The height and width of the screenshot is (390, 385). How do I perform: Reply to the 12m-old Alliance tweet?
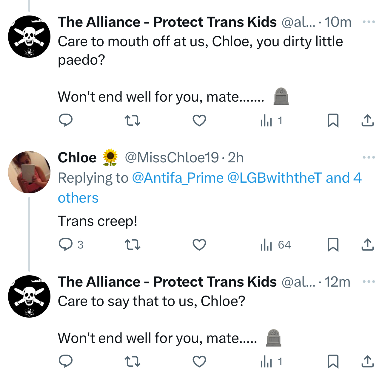pos(66,362)
